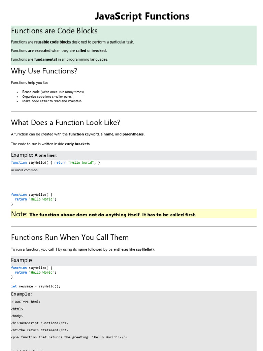Click the bold text reusable code blocks
Image resolution: width=263 pixels, height=351 pixels.
click(52, 42)
